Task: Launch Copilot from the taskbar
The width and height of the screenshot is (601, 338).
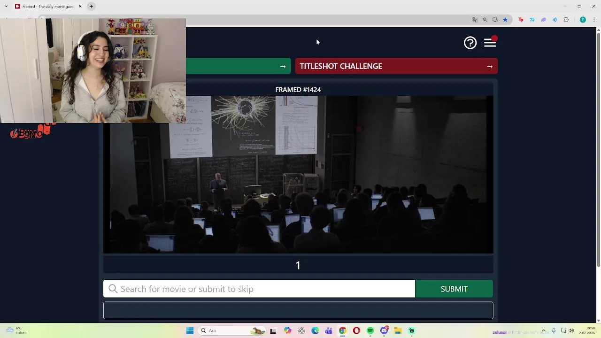Action: (x=287, y=331)
